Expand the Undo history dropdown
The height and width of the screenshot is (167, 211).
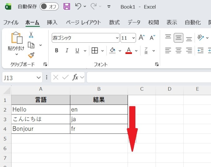[x=85, y=6]
